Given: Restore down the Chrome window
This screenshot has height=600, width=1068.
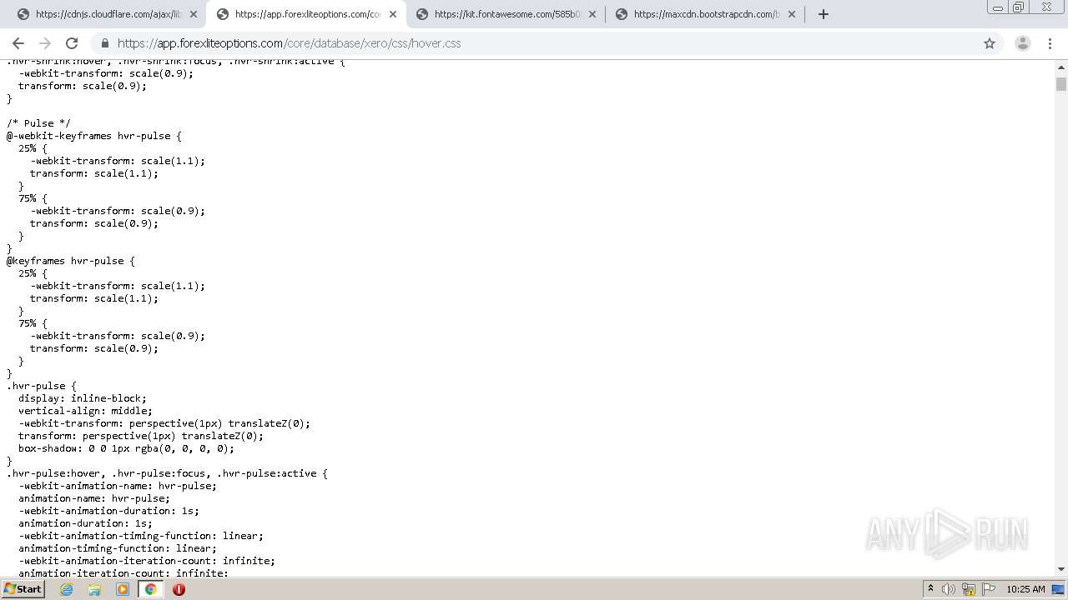Looking at the screenshot, I should (1019, 7).
